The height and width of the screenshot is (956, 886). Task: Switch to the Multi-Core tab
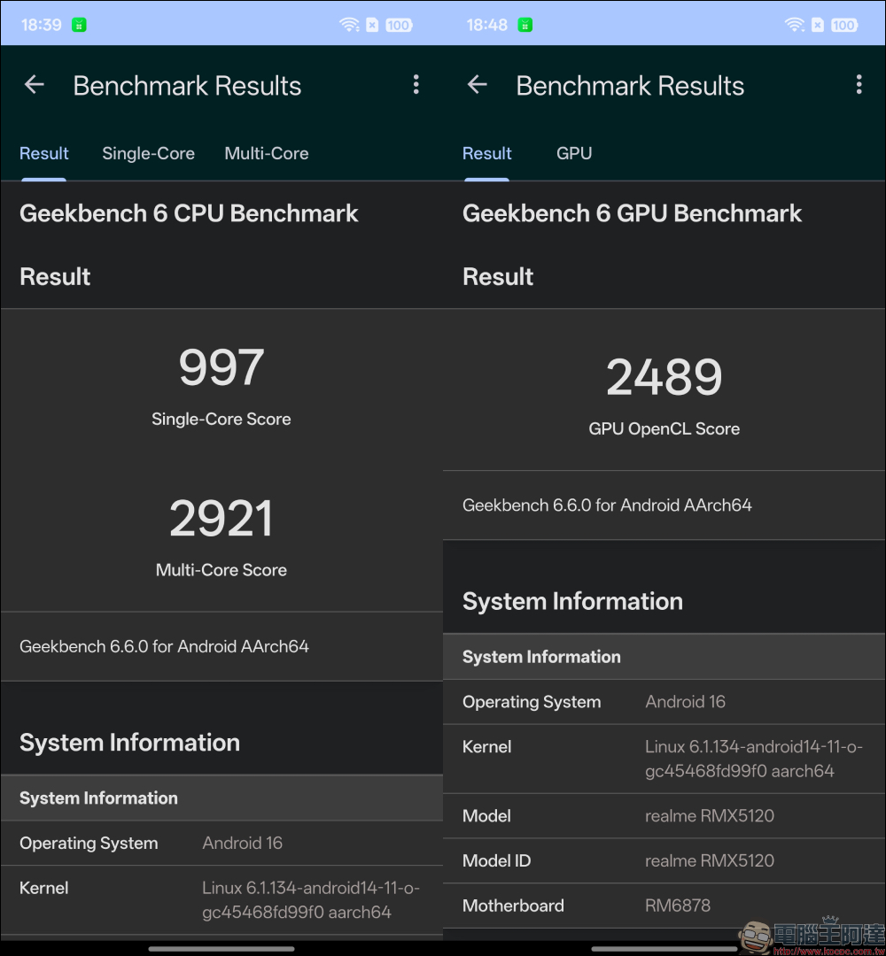click(267, 153)
